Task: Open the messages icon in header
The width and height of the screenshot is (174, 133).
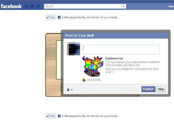Action: tap(32, 6)
